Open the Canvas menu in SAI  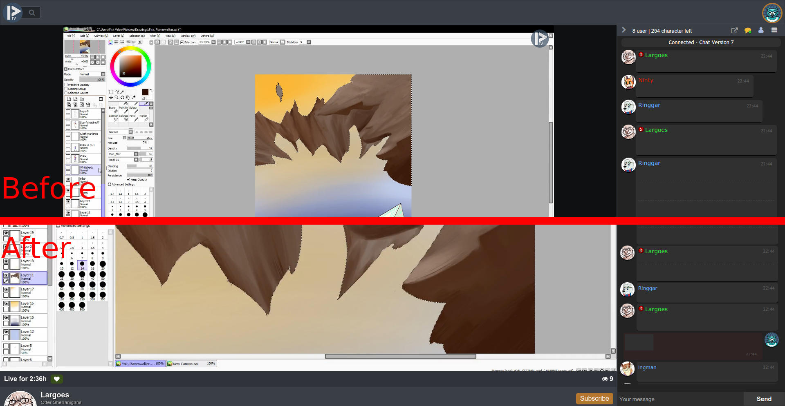coord(101,36)
